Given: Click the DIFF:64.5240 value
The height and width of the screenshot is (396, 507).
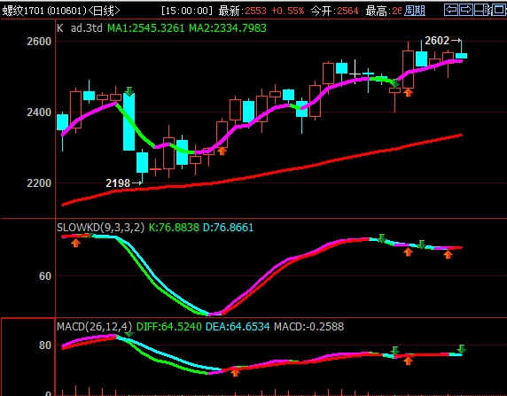Looking at the screenshot, I should click(x=169, y=327).
